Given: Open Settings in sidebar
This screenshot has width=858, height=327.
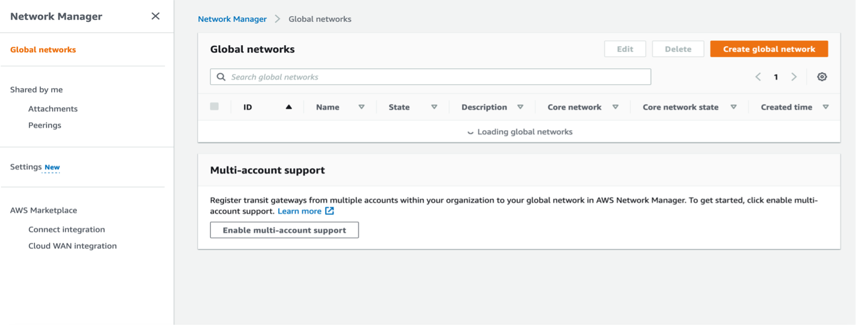Looking at the screenshot, I should [x=26, y=166].
